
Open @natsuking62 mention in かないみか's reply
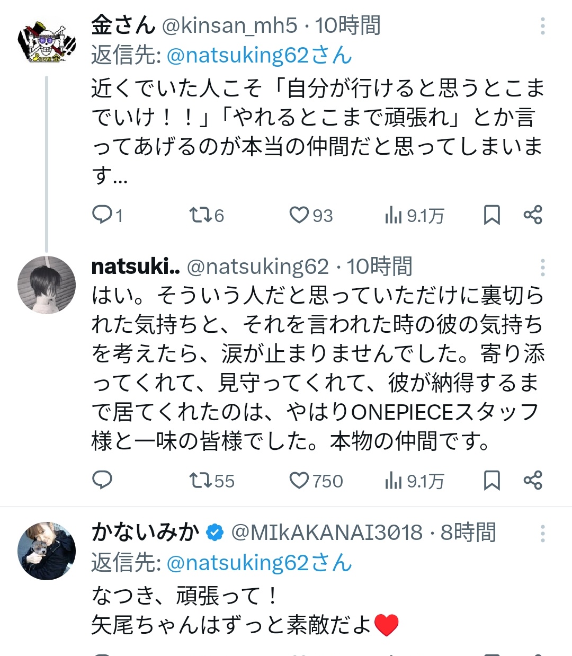click(x=259, y=563)
